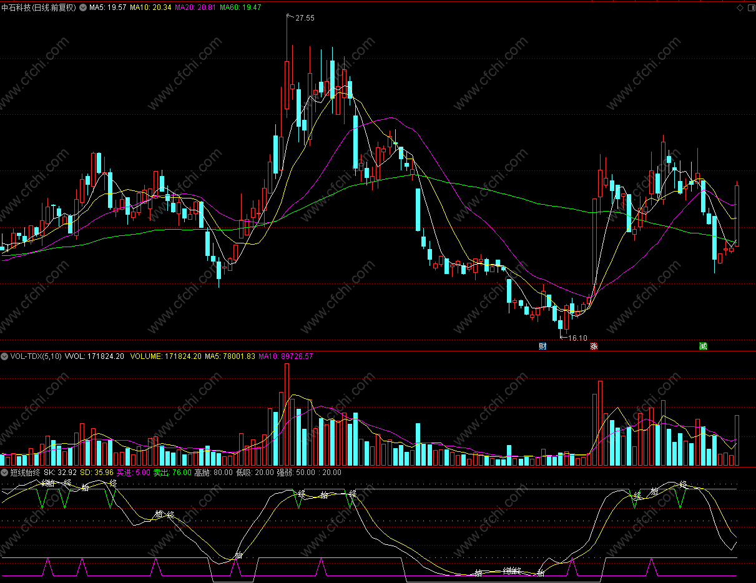Image resolution: width=756 pixels, height=583 pixels.
Task: Click the 27.55 high price label
Action: point(305,18)
